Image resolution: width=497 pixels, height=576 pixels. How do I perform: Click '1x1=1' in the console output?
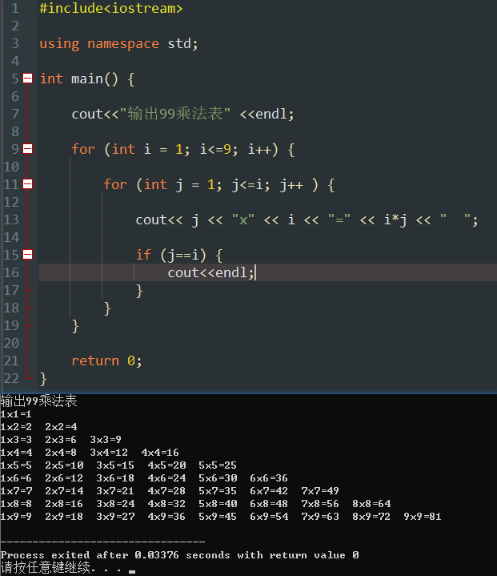pos(16,414)
